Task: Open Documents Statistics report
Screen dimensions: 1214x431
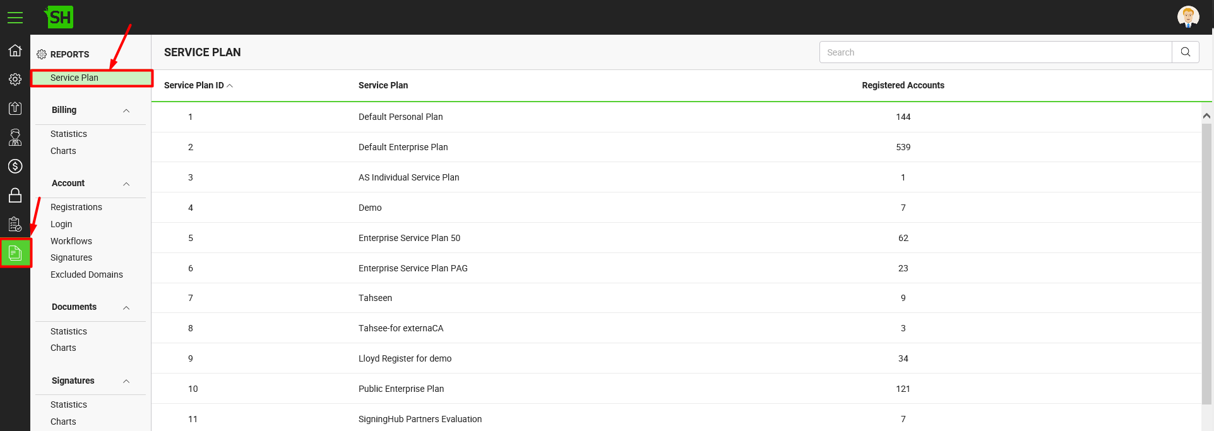Action: point(69,331)
